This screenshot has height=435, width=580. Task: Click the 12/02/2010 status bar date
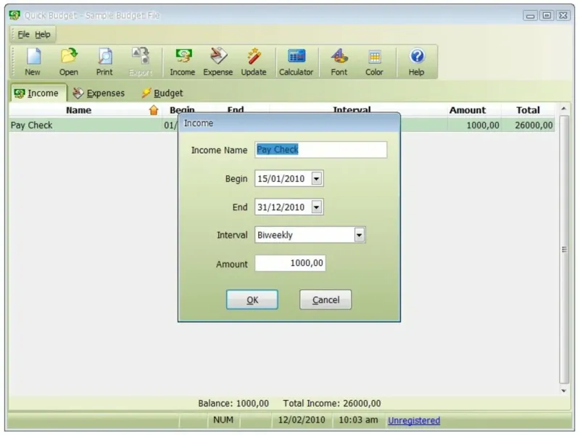pos(302,420)
